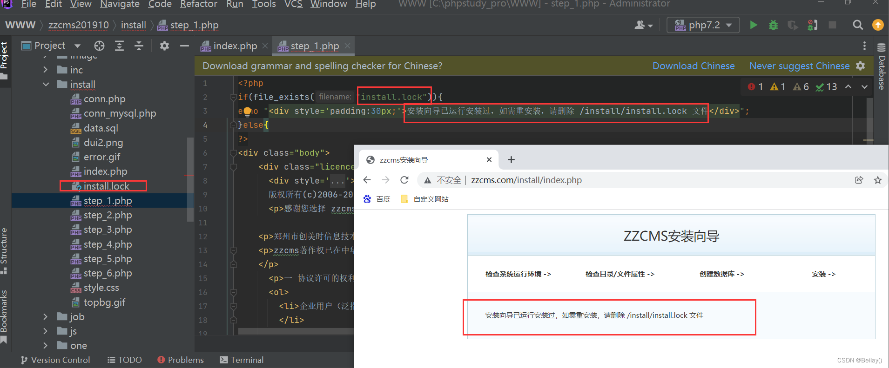
Task: Open the Tools menu
Action: [x=263, y=4]
